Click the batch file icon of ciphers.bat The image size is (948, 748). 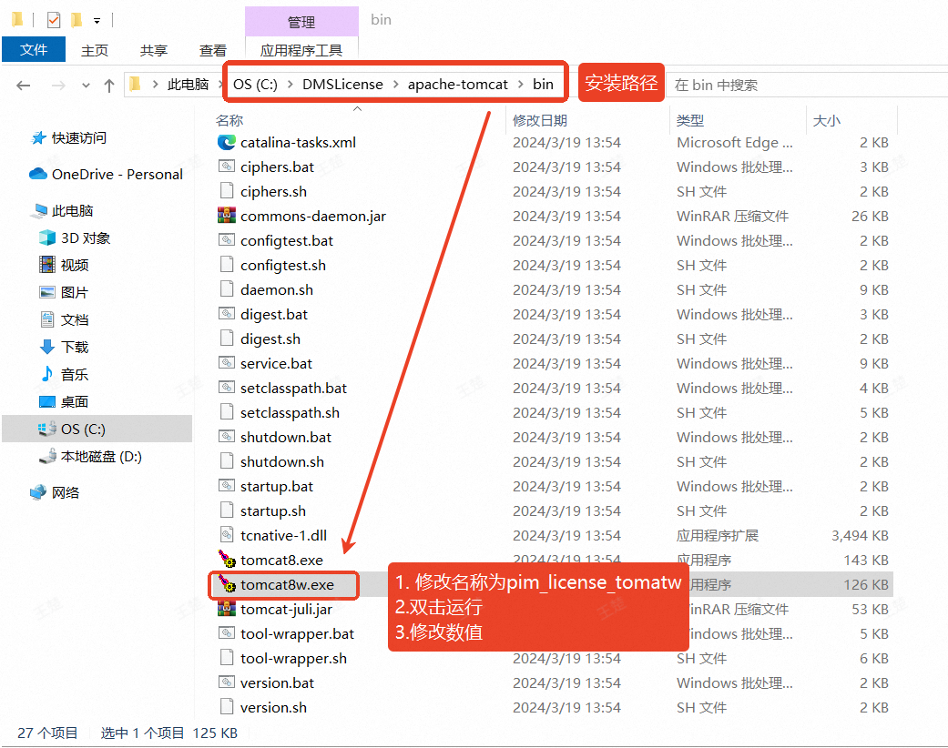point(227,167)
